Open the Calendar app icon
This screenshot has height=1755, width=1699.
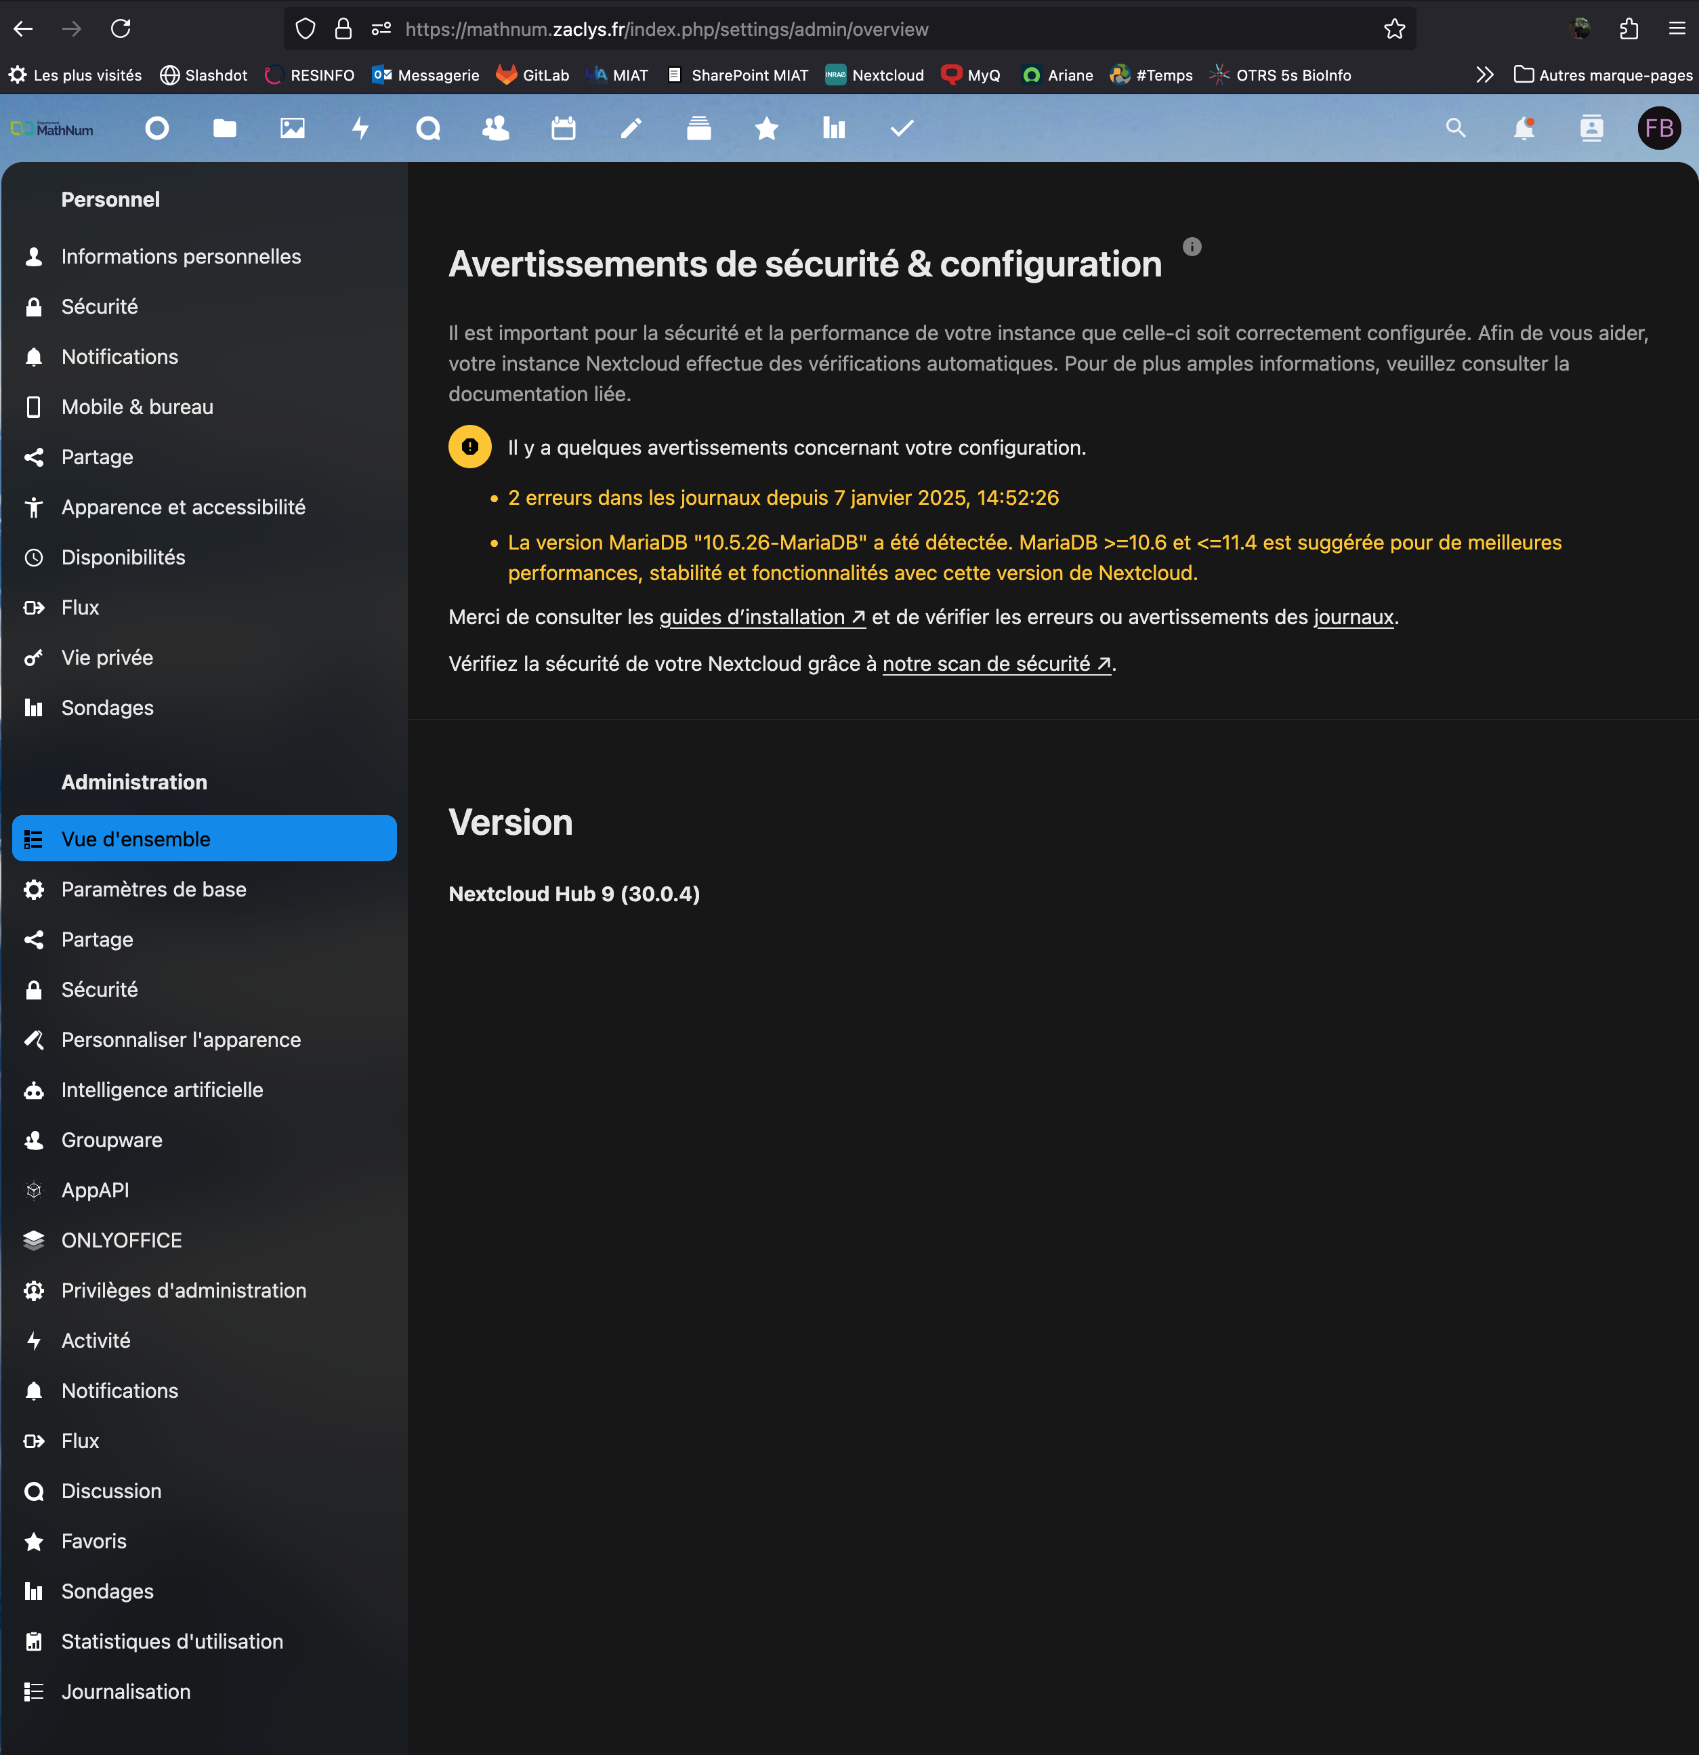563,129
